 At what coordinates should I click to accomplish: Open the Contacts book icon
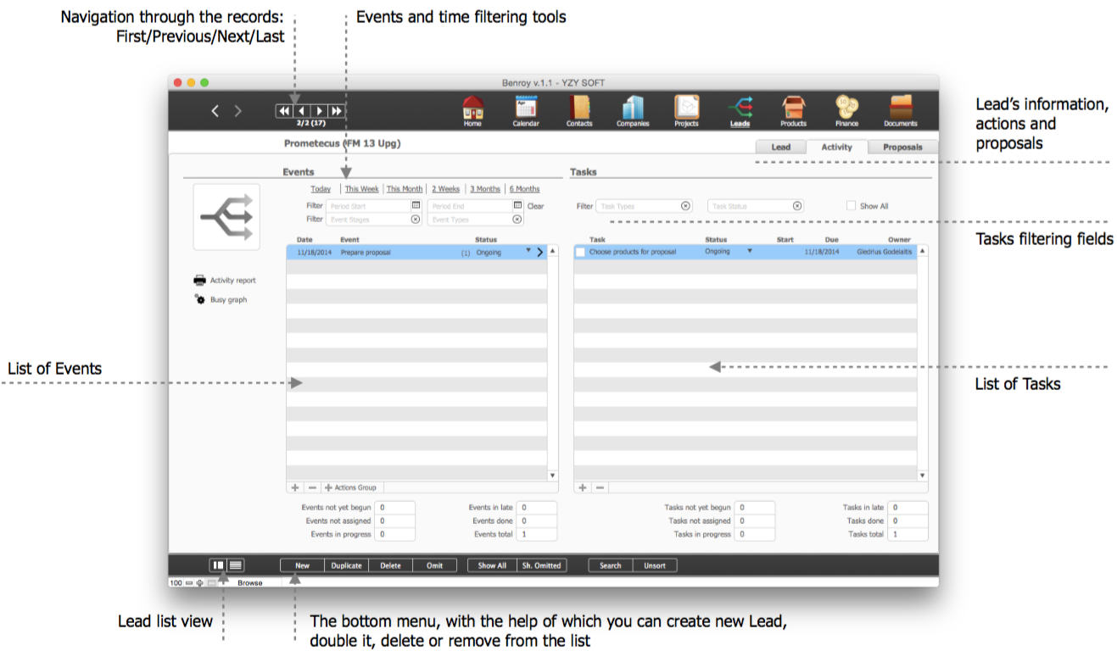pyautogui.click(x=579, y=108)
